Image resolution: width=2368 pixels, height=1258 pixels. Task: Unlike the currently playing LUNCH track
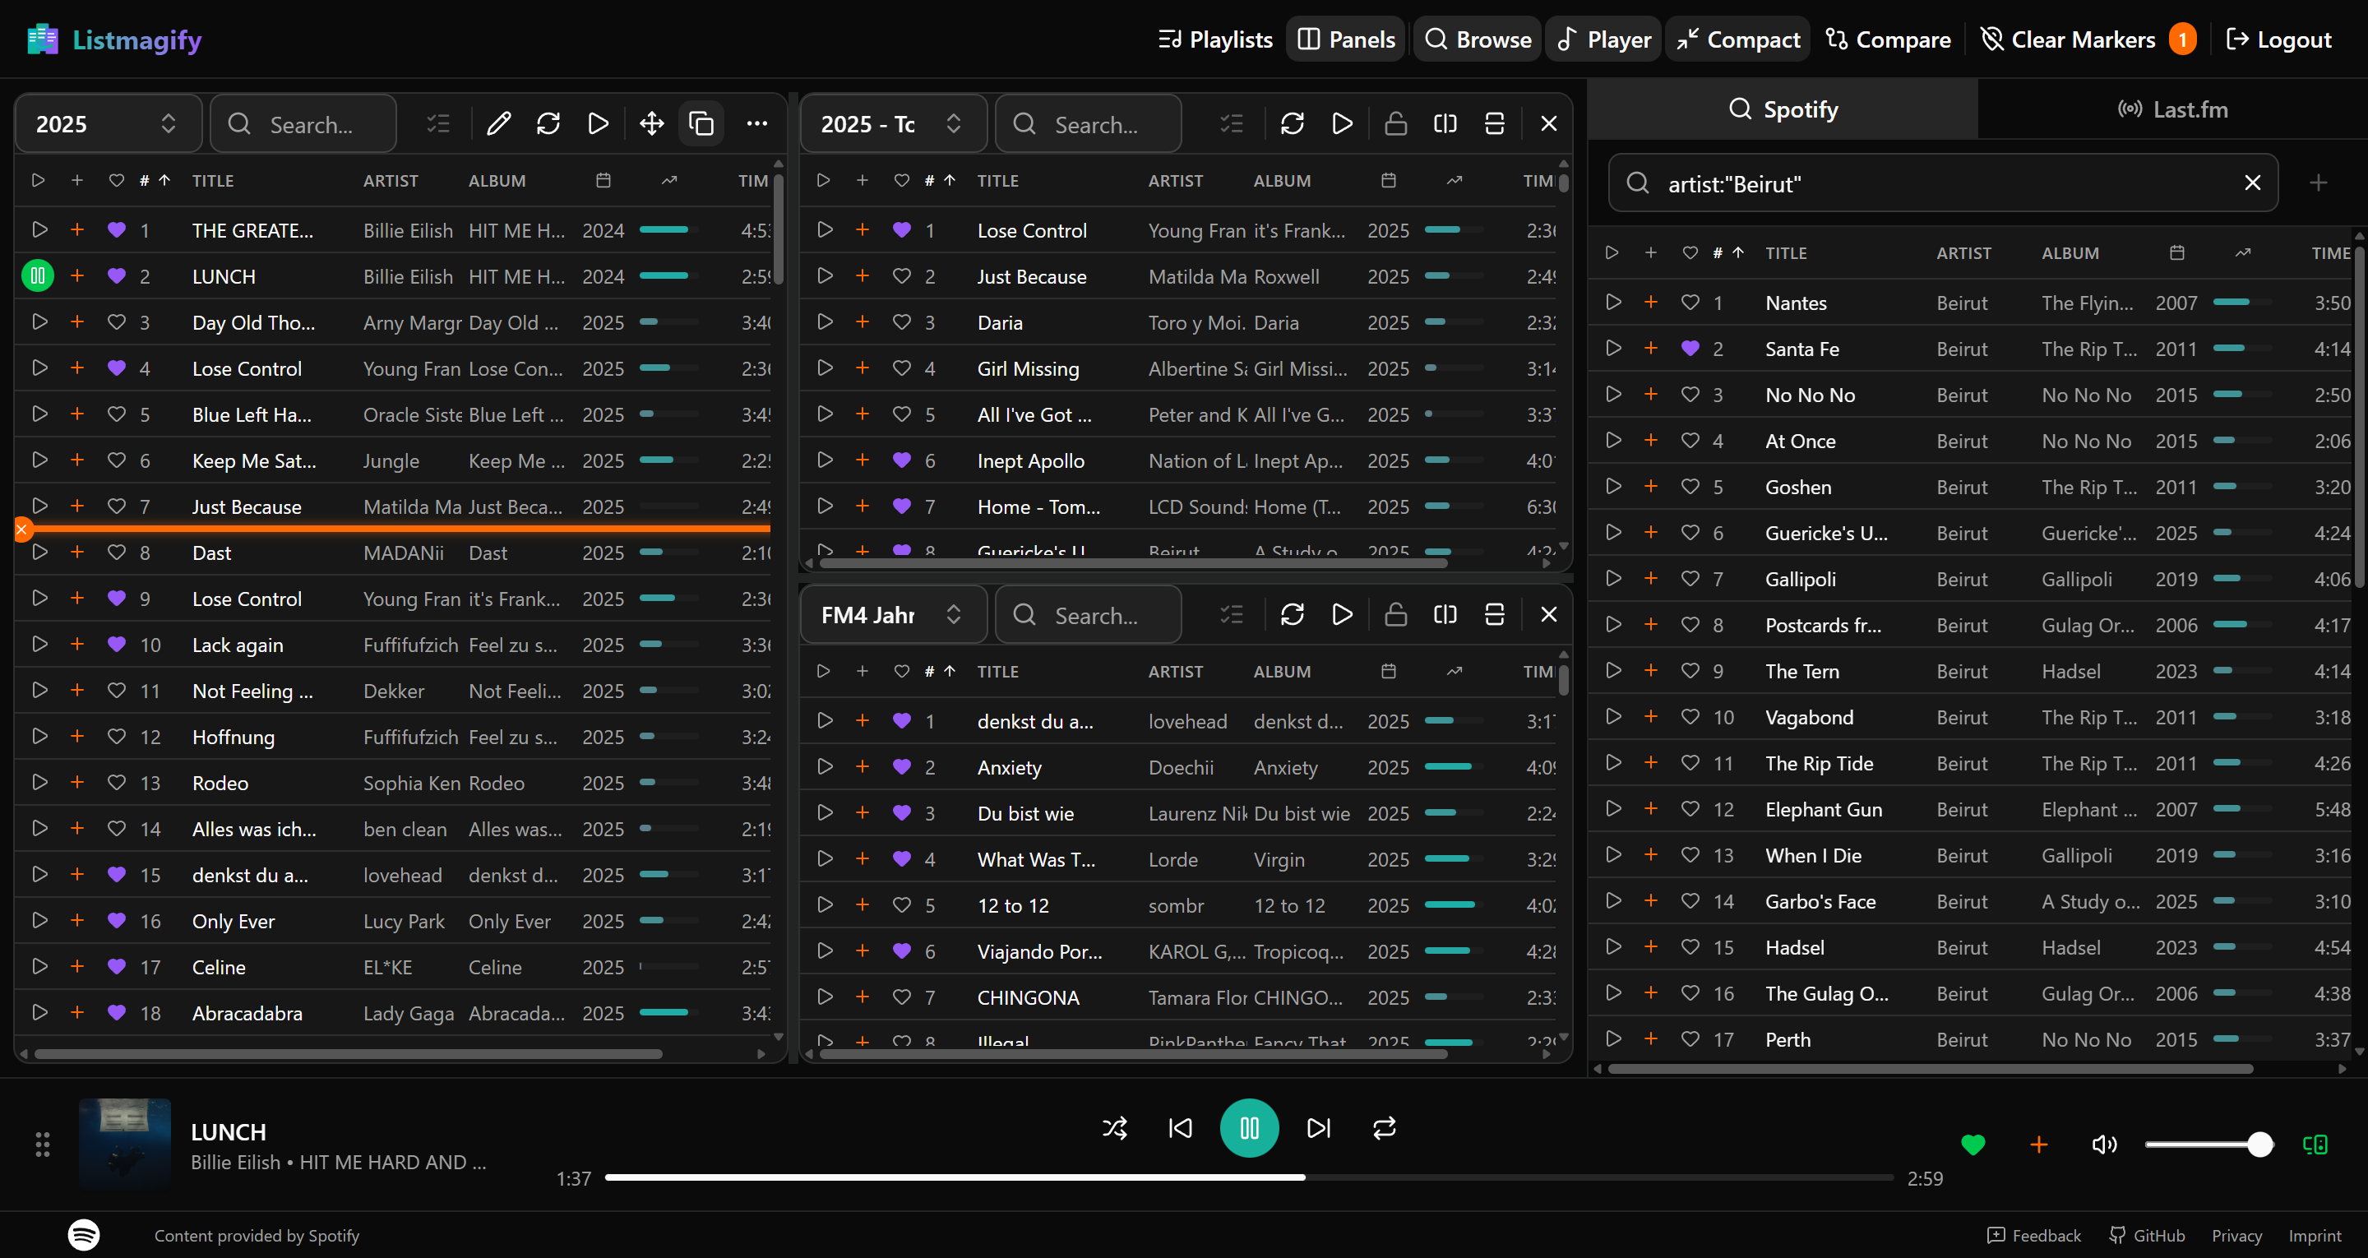point(1973,1144)
